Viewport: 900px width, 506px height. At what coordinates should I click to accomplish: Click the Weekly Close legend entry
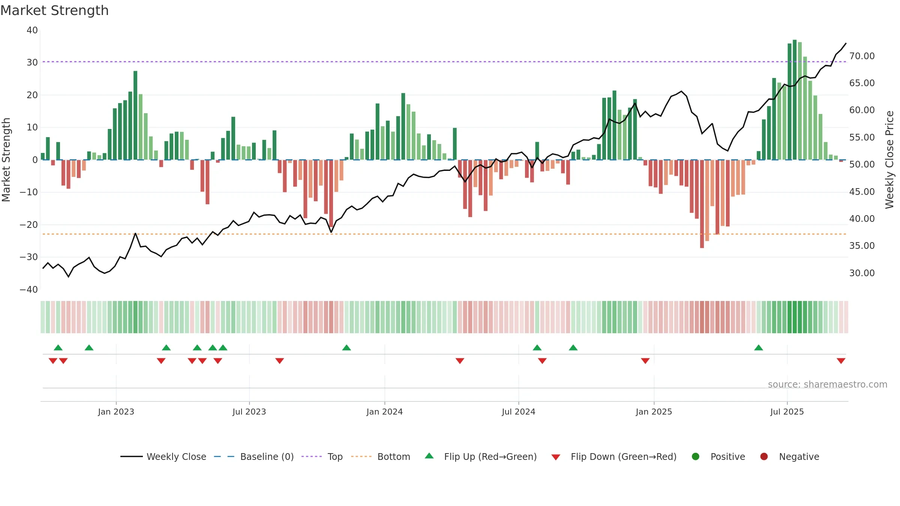(163, 457)
